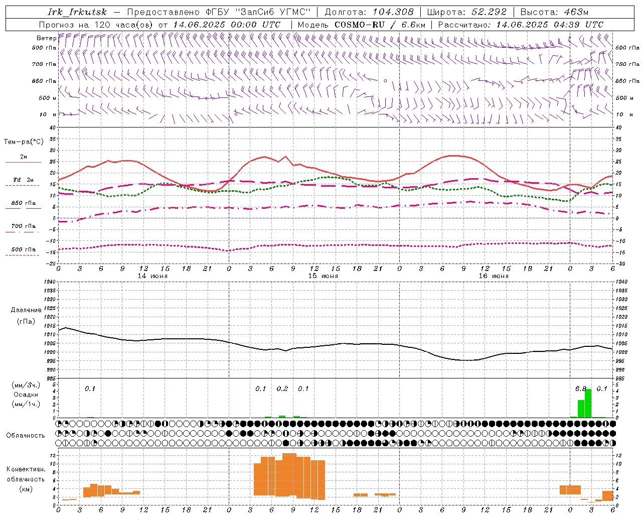642x514 pixels.
Task: Select the (км) unit label under облачность
Action: click(x=26, y=489)
